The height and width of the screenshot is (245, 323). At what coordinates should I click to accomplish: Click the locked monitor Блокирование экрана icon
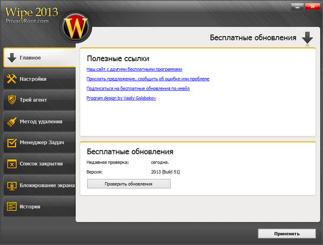tap(12, 185)
